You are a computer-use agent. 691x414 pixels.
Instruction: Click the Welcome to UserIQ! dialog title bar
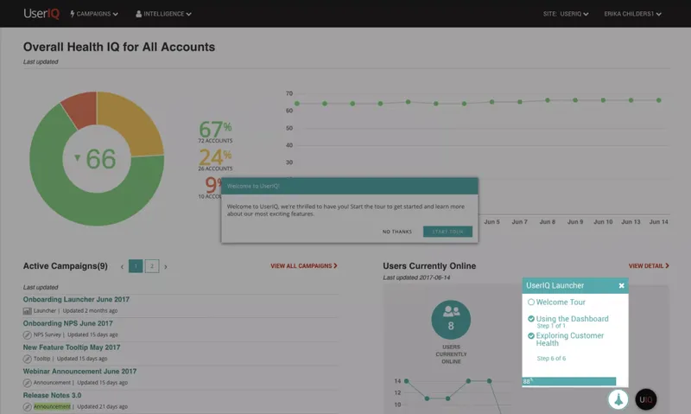pos(350,186)
